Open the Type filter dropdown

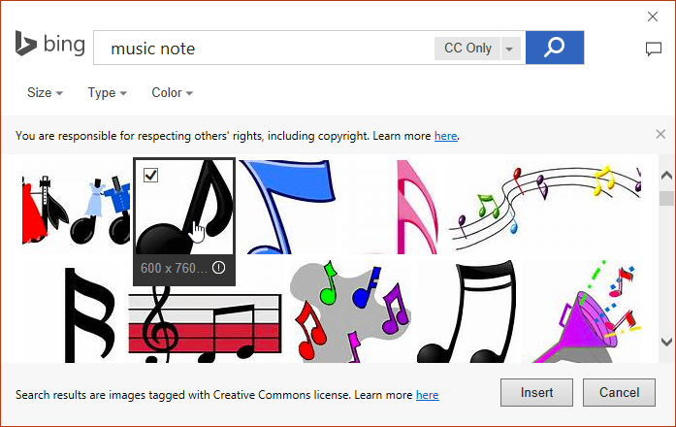(x=107, y=93)
